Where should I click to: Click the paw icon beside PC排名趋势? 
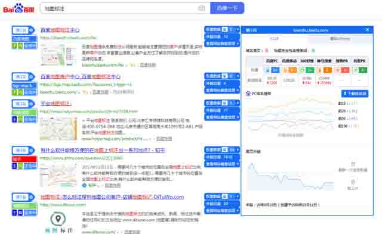(x=248, y=93)
